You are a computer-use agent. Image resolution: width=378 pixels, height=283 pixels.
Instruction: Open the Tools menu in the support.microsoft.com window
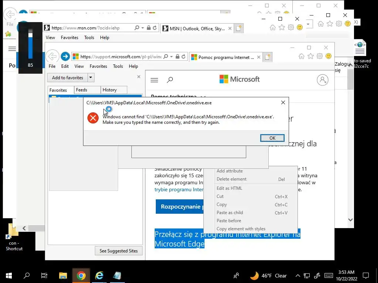pos(118,66)
